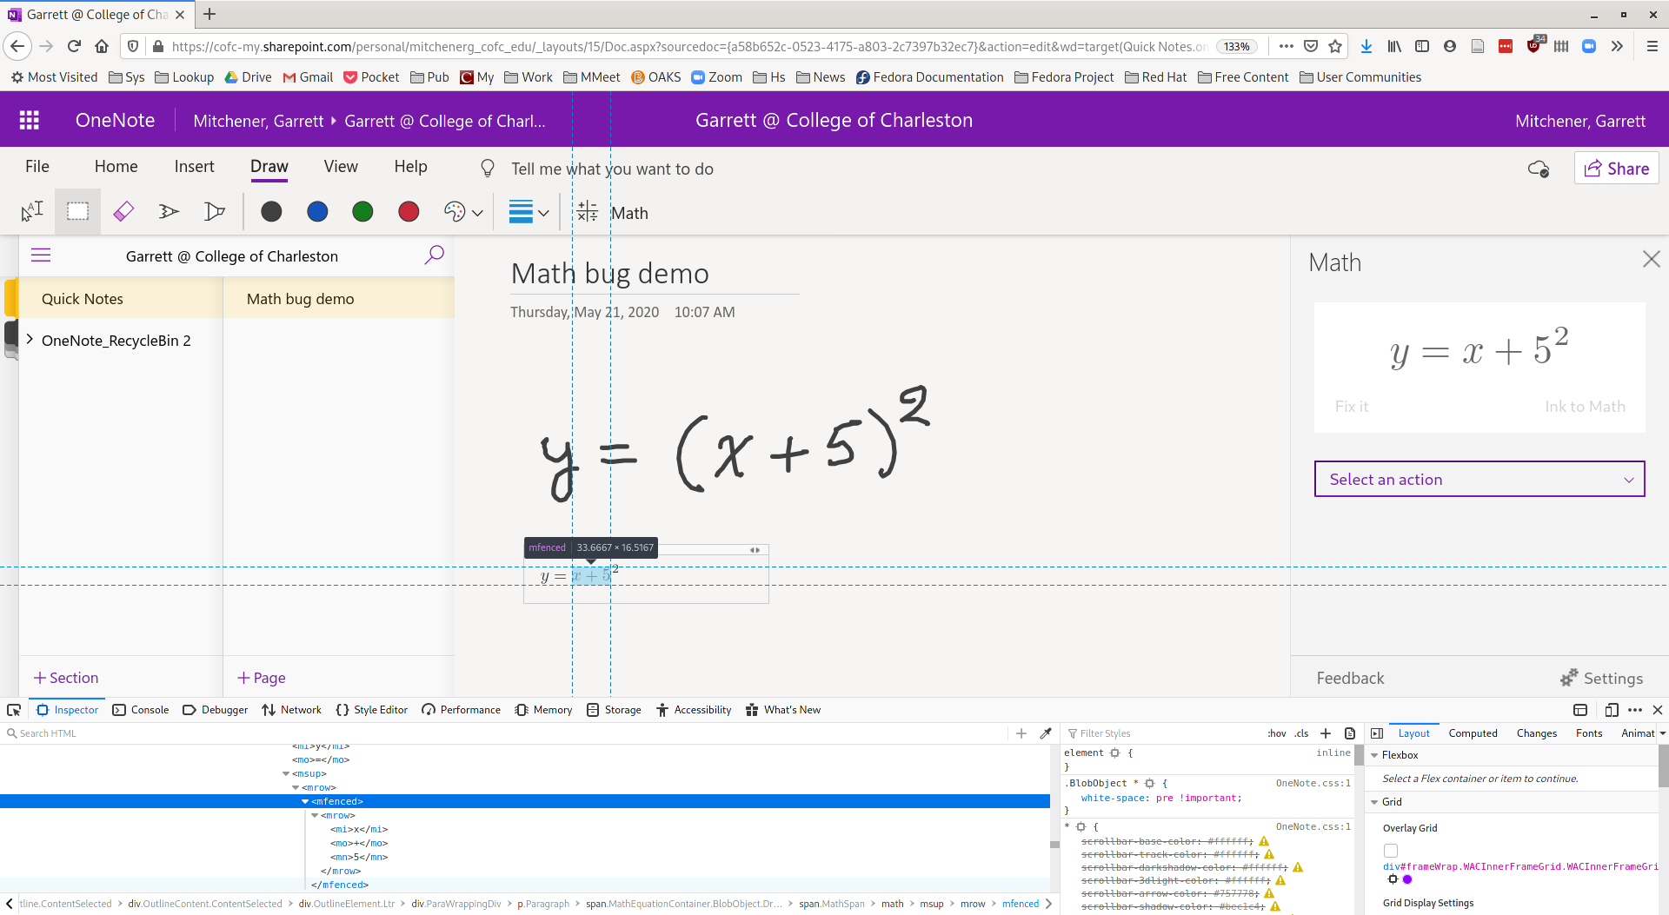Image resolution: width=1669 pixels, height=915 pixels.
Task: Open the notebook search magnifier
Action: pos(434,255)
